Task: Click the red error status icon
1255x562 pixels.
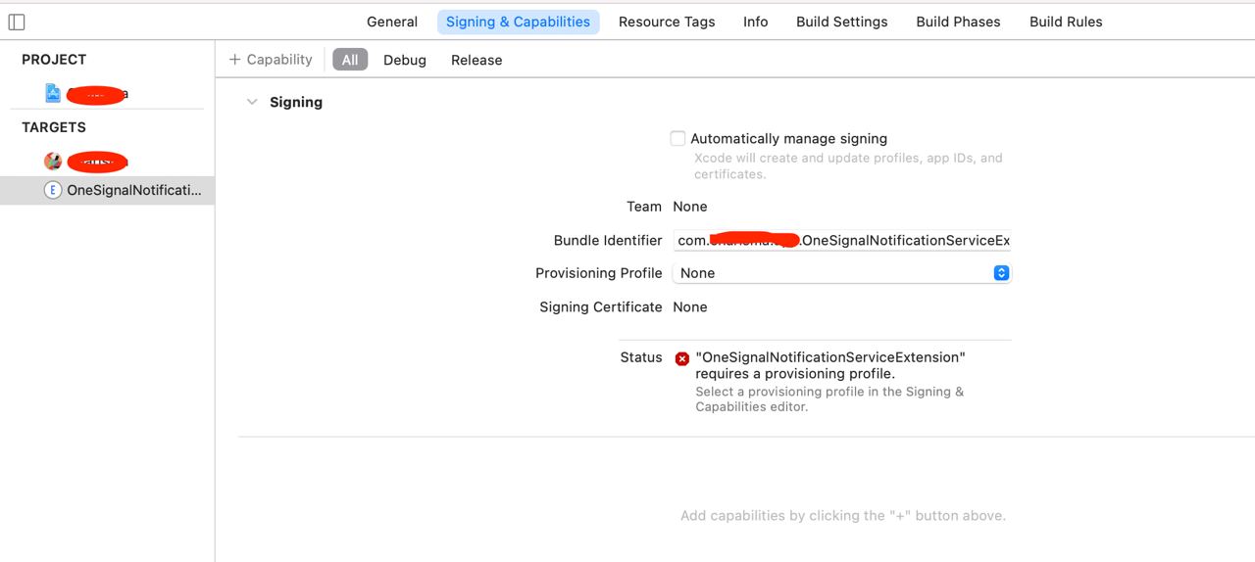Action: pyautogui.click(x=682, y=358)
